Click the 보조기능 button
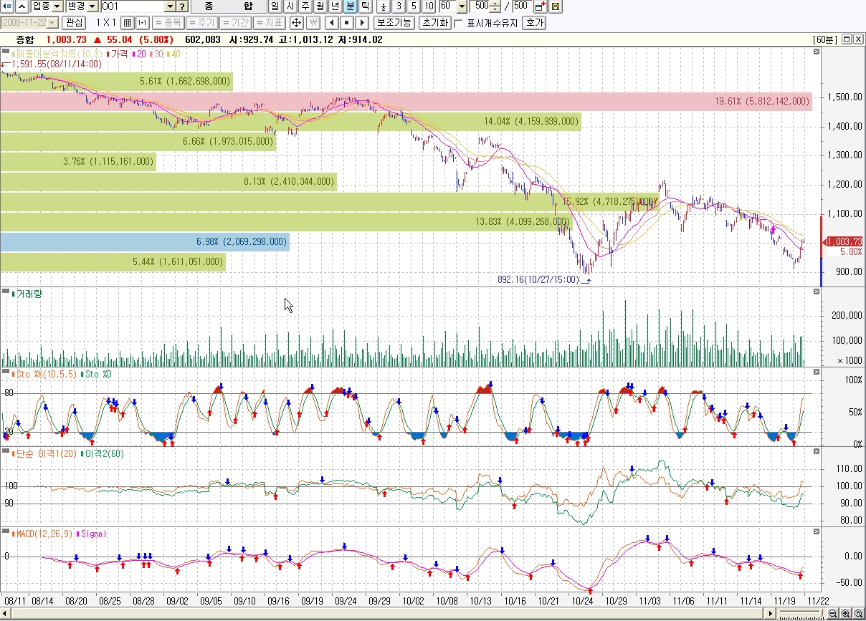Screen dimensions: 866x621 pos(394,22)
